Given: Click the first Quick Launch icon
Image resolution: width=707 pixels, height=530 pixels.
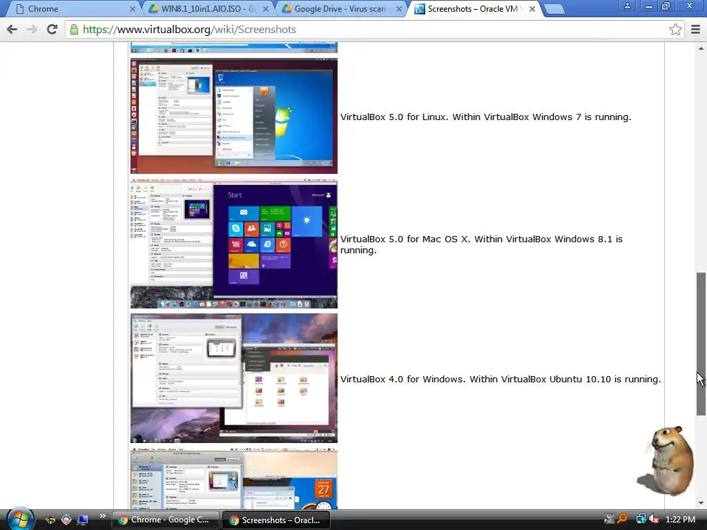Looking at the screenshot, I should point(50,520).
